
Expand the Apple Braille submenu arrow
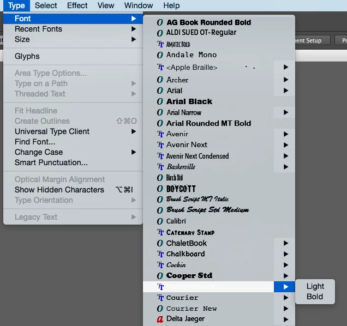pos(286,67)
